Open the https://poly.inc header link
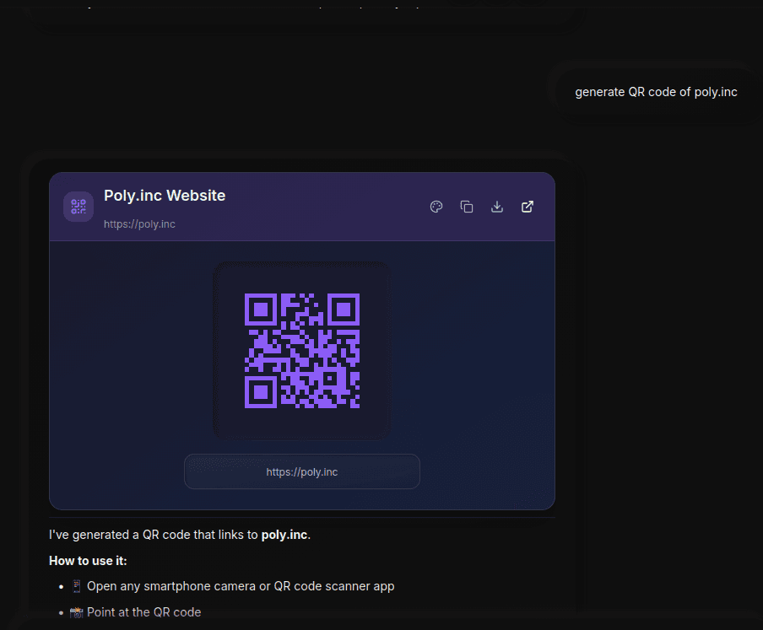The image size is (763, 630). (x=139, y=223)
